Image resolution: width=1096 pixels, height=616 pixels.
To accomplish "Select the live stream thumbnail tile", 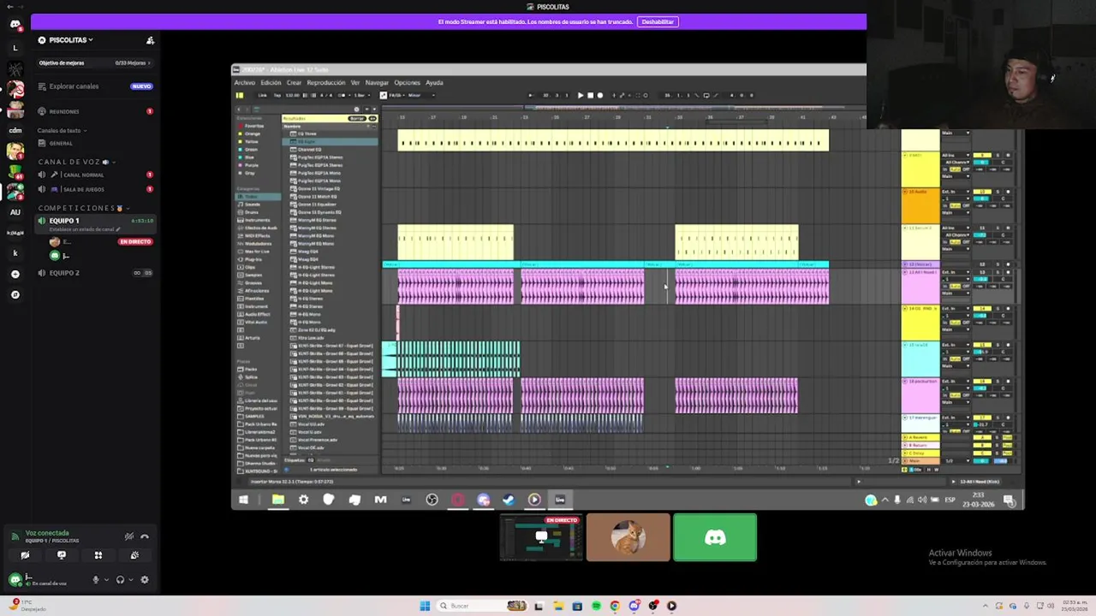I will pos(541,537).
